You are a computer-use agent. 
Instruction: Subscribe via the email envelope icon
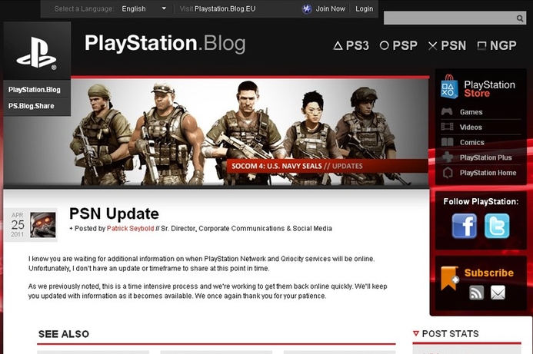click(x=498, y=293)
